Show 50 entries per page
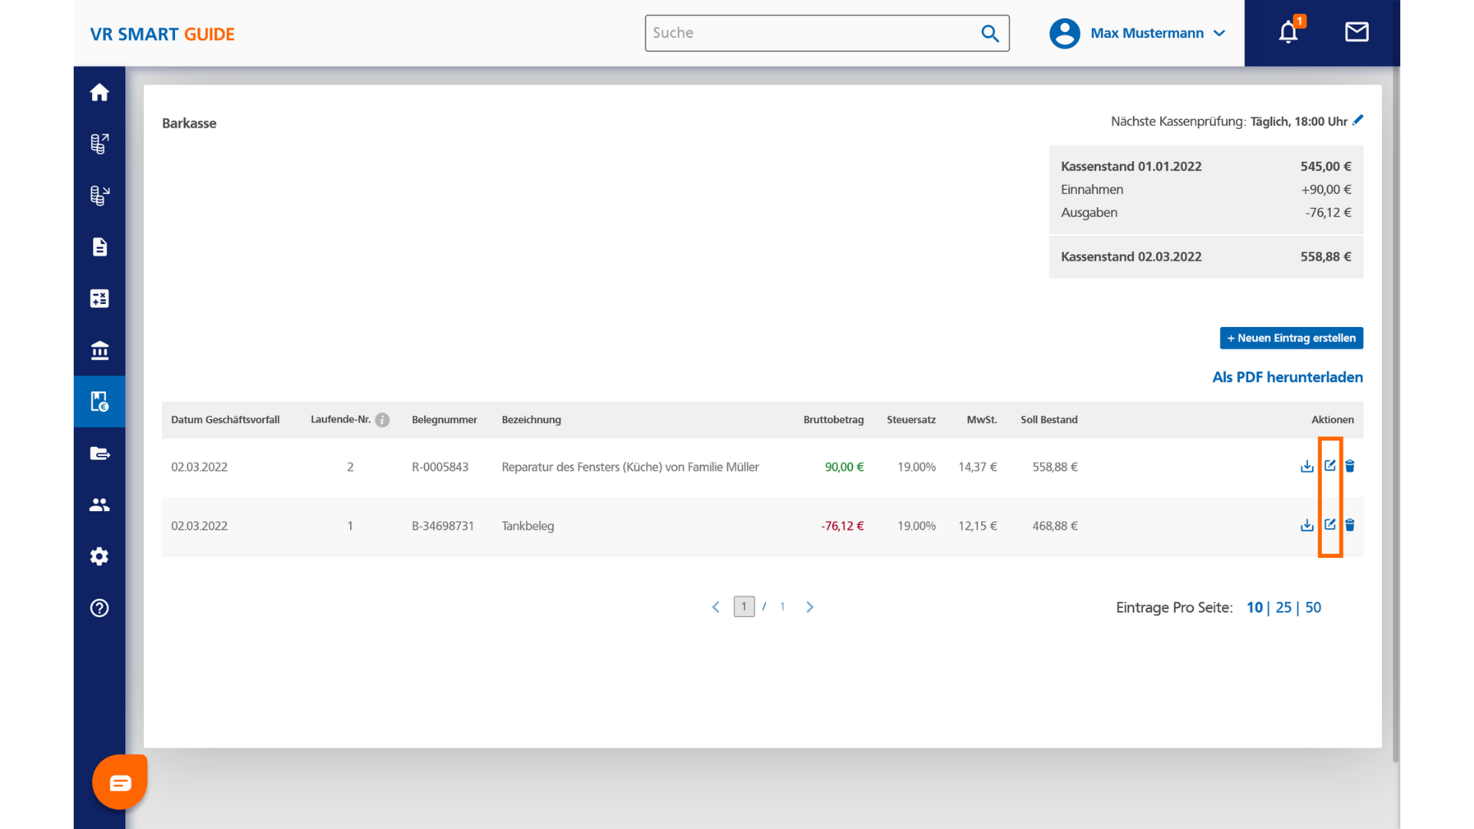The image size is (1474, 829). click(1313, 607)
